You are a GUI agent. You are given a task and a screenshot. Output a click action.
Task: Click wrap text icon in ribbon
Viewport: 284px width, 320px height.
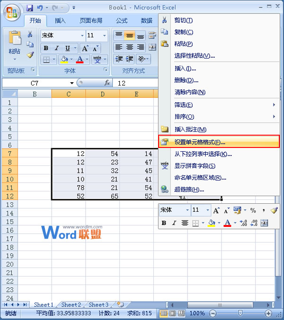pyautogui.click(x=152, y=35)
